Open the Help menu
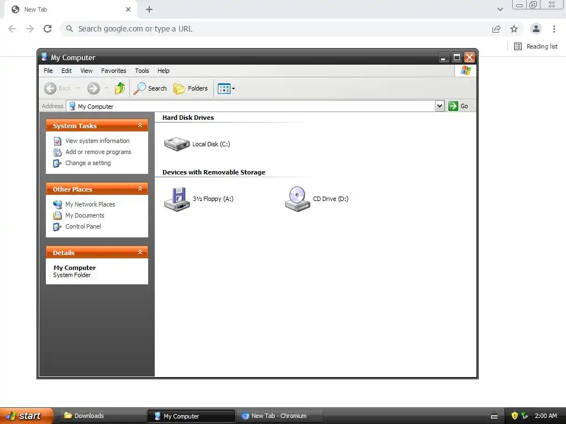The height and width of the screenshot is (424, 566). [164, 71]
